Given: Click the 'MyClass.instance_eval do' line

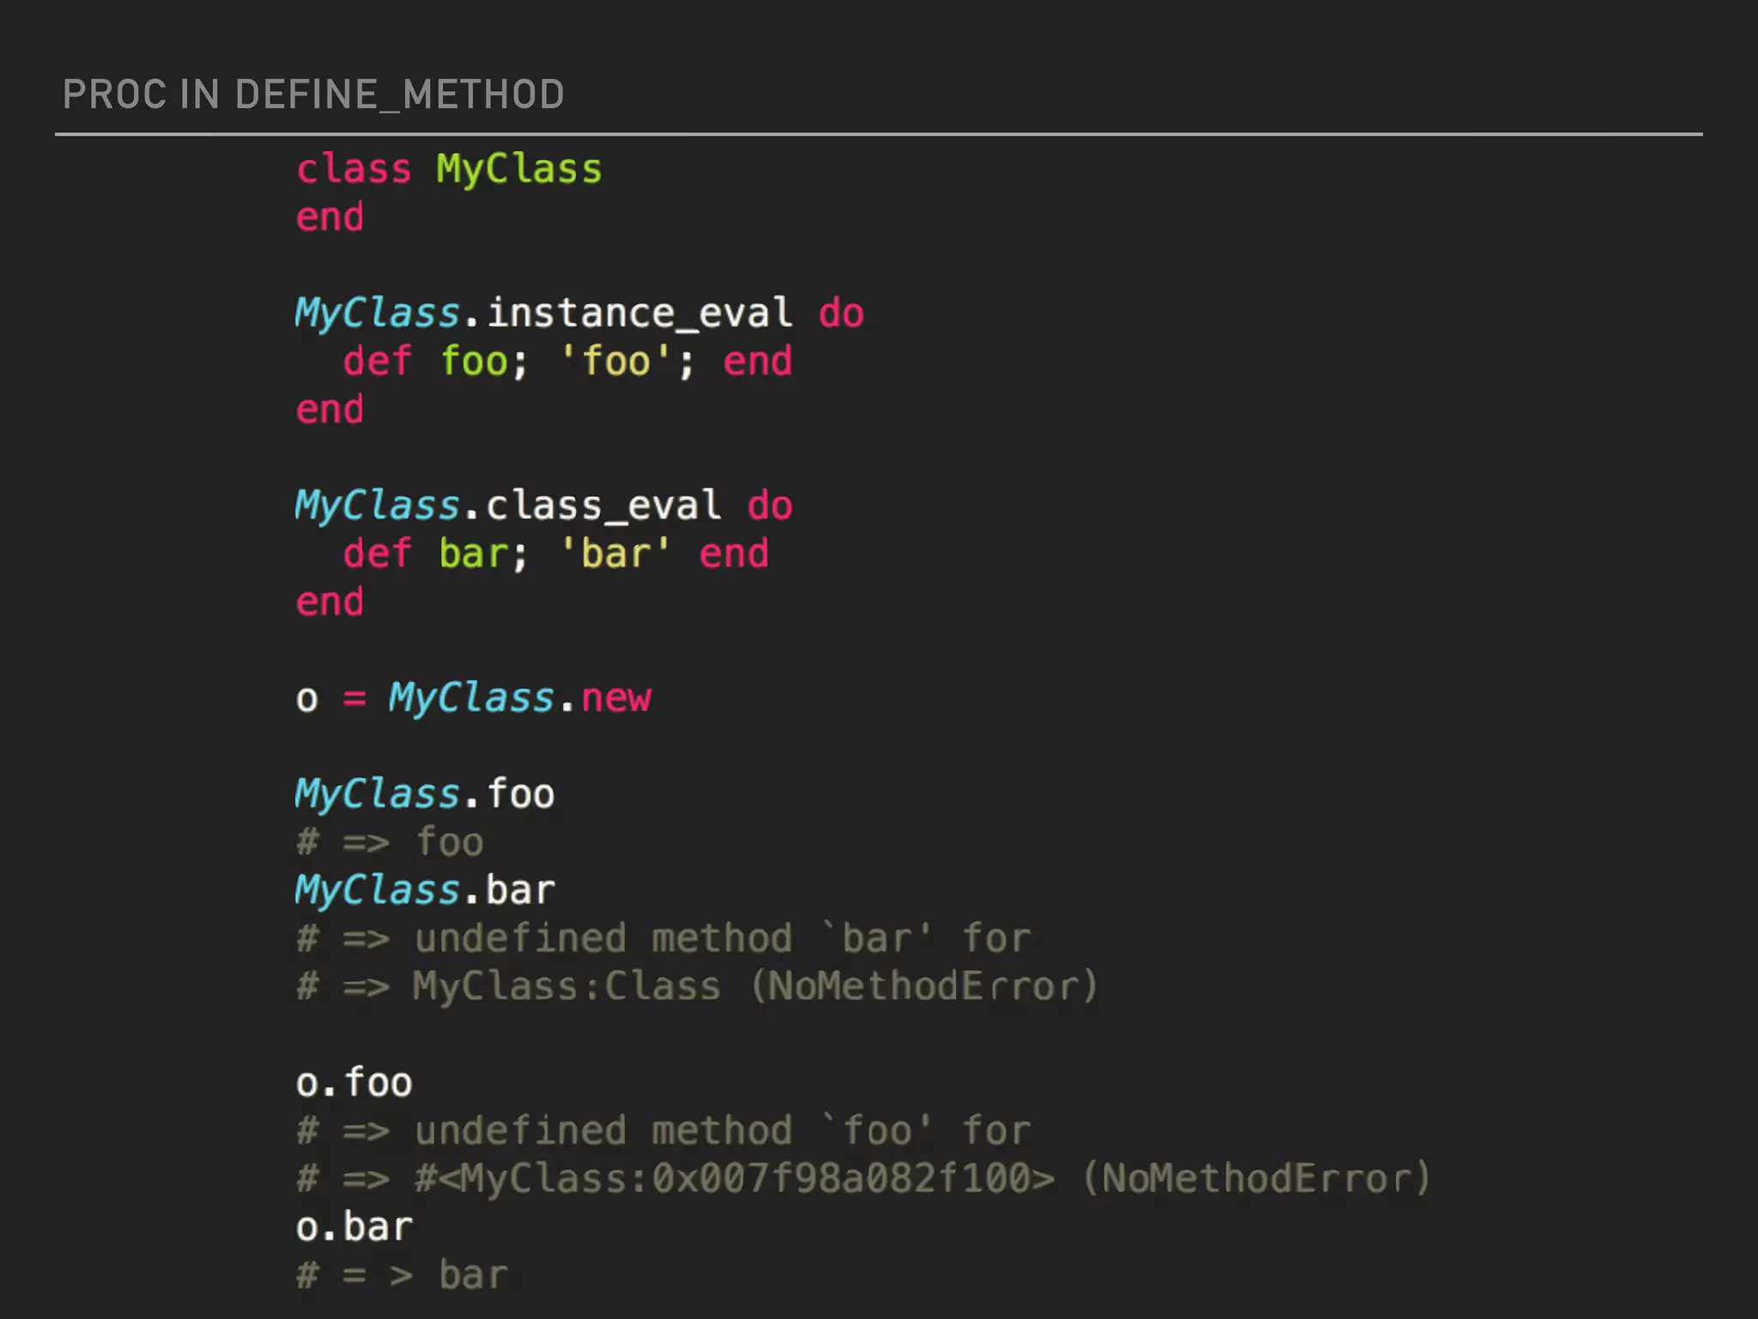Looking at the screenshot, I should click(579, 313).
